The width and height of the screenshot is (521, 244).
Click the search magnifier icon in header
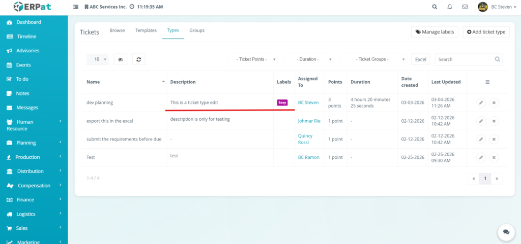(434, 7)
